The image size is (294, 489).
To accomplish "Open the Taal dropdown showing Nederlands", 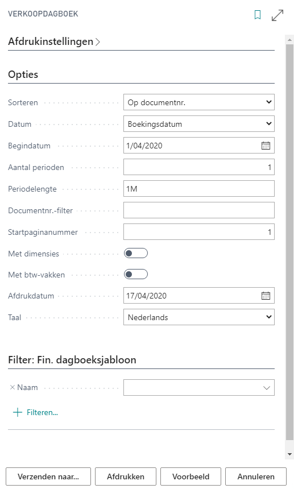I will [x=199, y=317].
